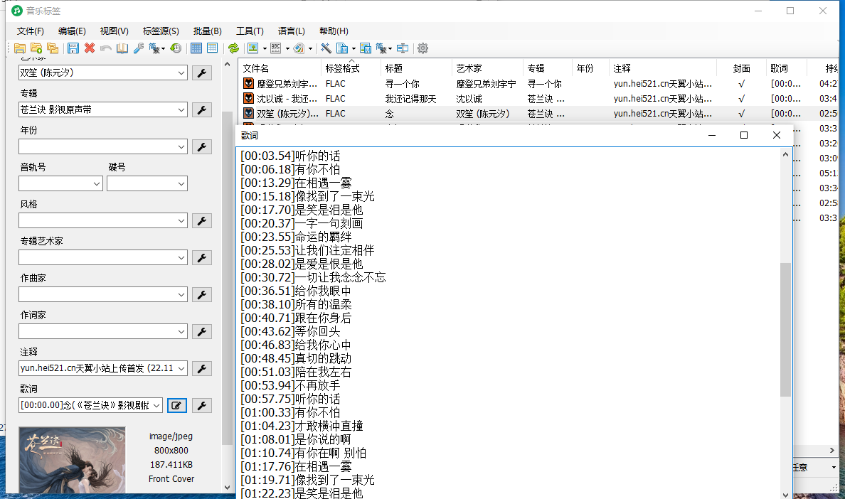Click the wrench button beside the 注释 field

coord(201,368)
